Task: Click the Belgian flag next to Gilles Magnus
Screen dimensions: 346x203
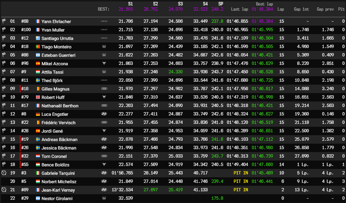Action: [38, 89]
